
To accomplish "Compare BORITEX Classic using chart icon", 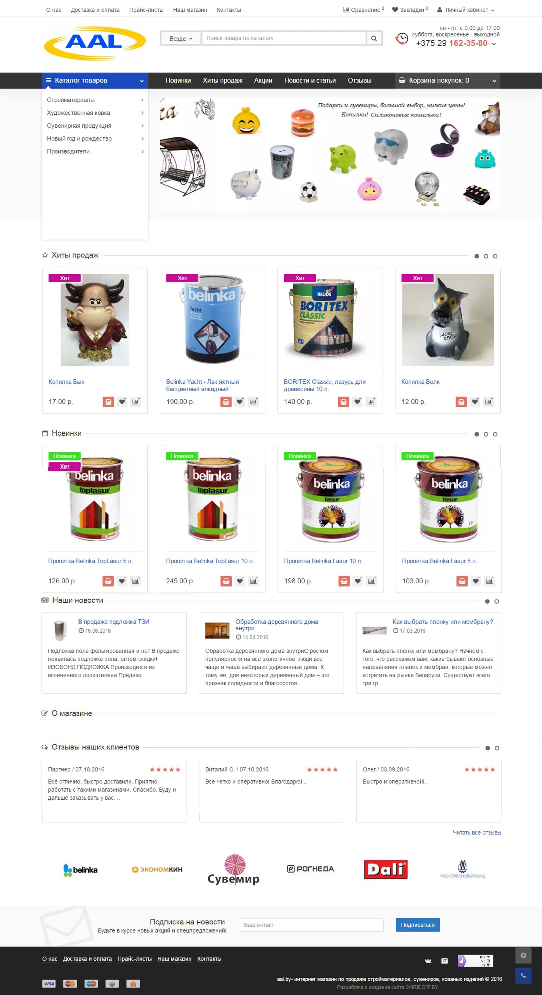I will [371, 402].
